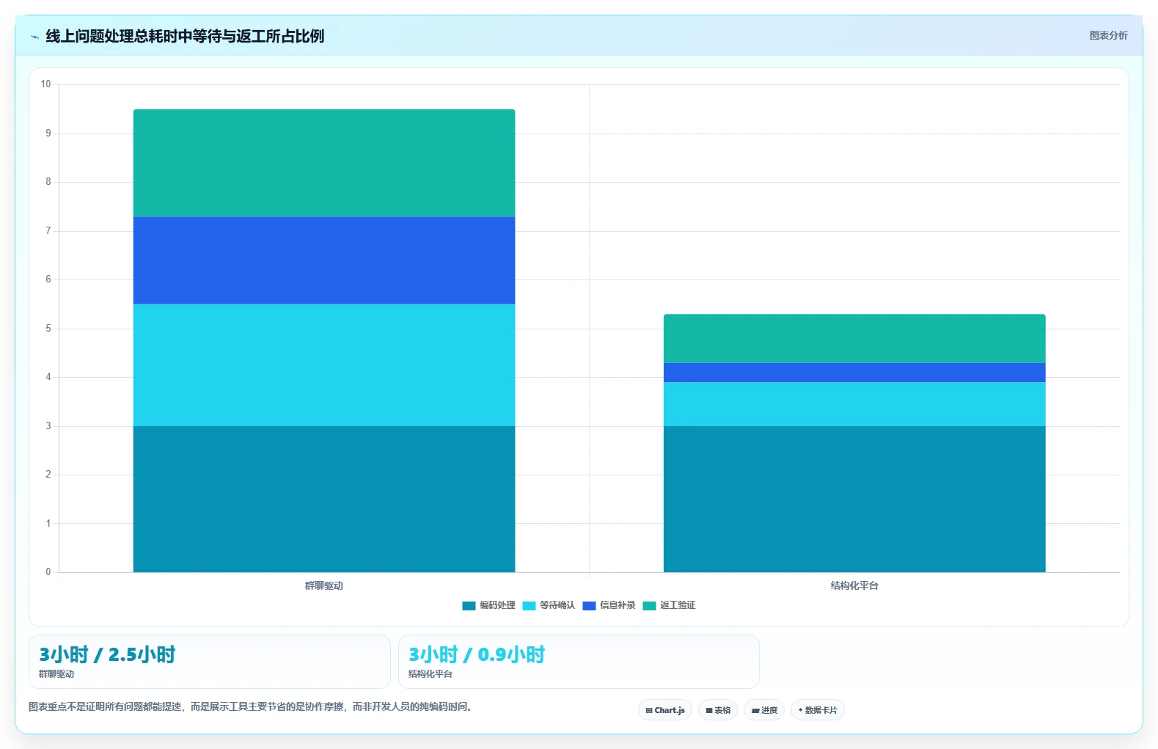Screen dimensions: 1158x749
Task: Click the 结构化平台 caption under second card
Action: (430, 674)
